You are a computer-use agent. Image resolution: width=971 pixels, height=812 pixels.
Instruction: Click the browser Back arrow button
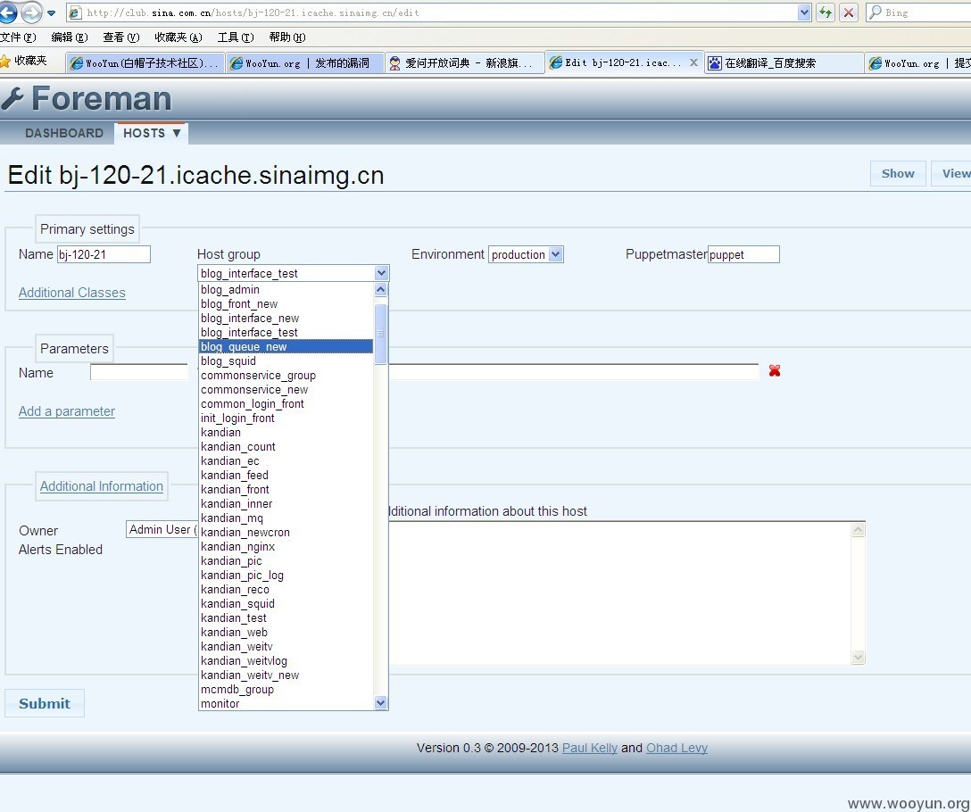pos(7,12)
